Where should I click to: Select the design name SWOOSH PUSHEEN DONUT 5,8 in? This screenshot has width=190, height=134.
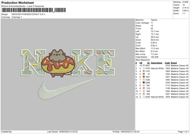(x=28, y=14)
